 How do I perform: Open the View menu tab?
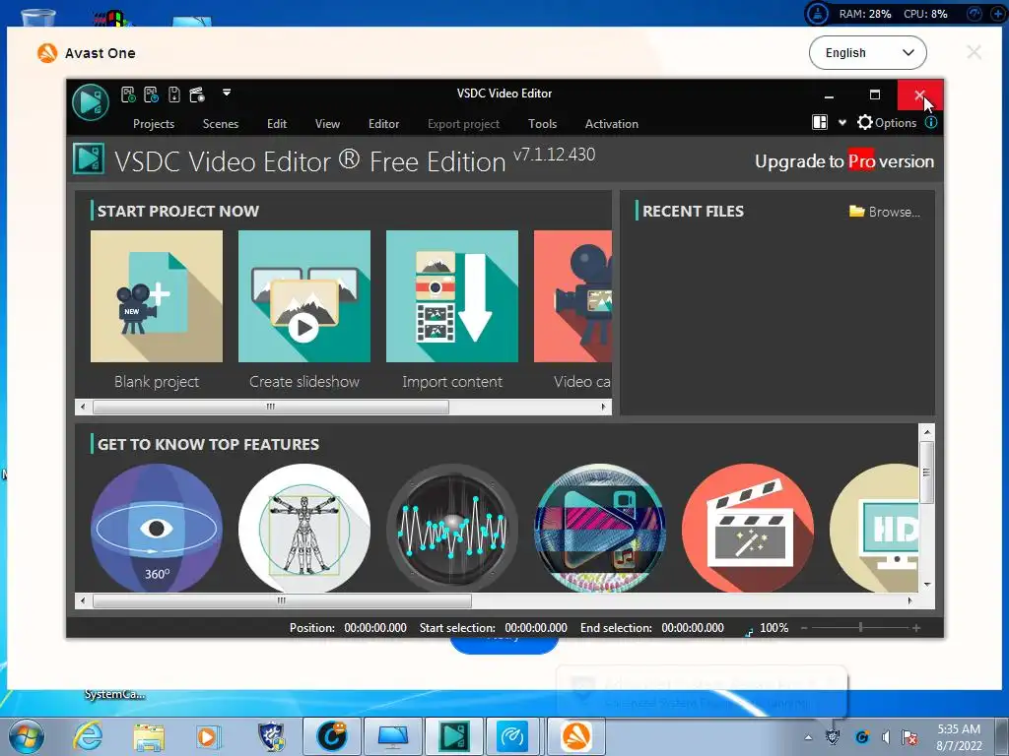(327, 124)
